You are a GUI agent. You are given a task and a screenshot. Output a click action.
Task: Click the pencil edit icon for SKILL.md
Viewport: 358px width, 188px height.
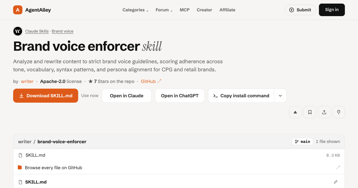pos(336,182)
